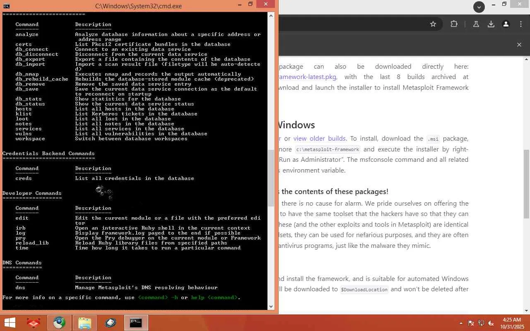Viewport: 530px width, 331px height.
Task: Click the browser page scrollbar thumb
Action: click(x=527, y=184)
